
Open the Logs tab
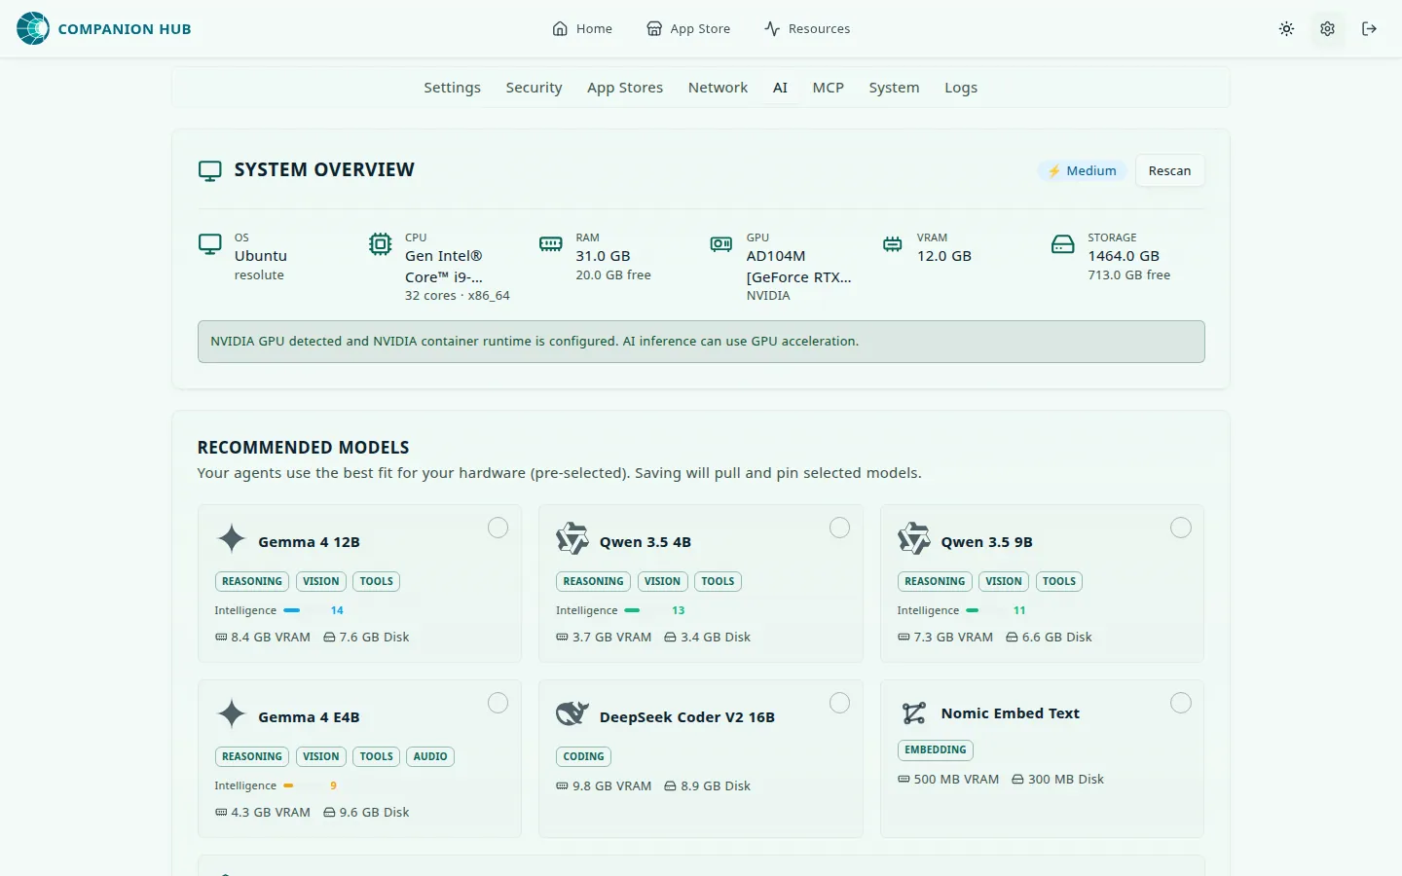(x=961, y=88)
